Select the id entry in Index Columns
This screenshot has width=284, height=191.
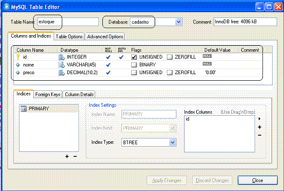coord(188,119)
